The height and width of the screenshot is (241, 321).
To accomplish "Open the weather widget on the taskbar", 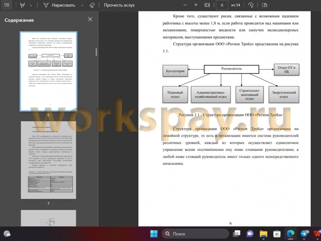I will (7, 234).
